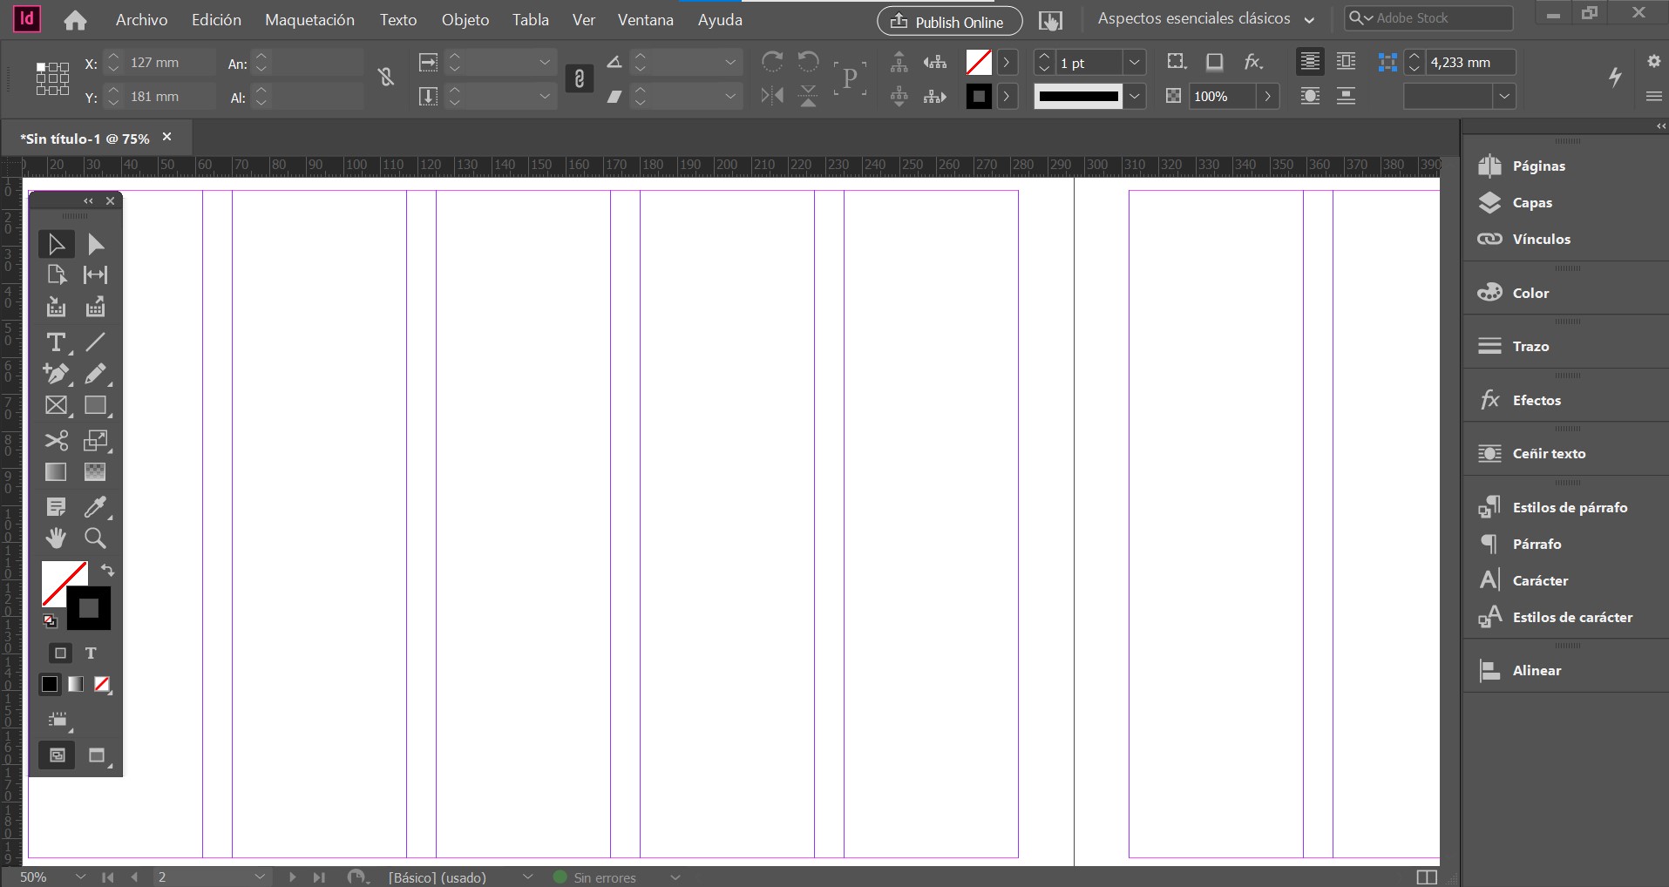Image resolution: width=1669 pixels, height=887 pixels.
Task: Activate the Hand tool
Action: (x=56, y=538)
